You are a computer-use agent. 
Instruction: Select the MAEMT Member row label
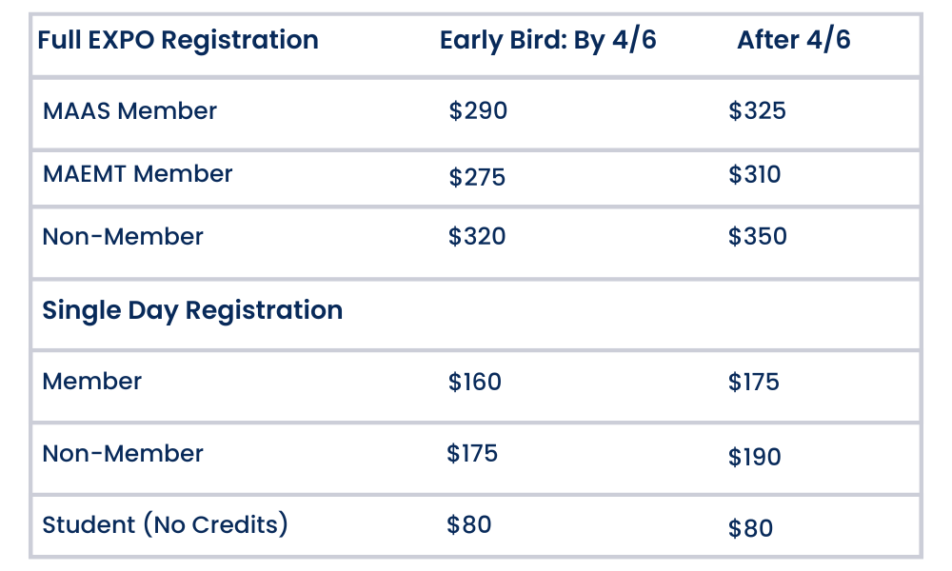[137, 174]
